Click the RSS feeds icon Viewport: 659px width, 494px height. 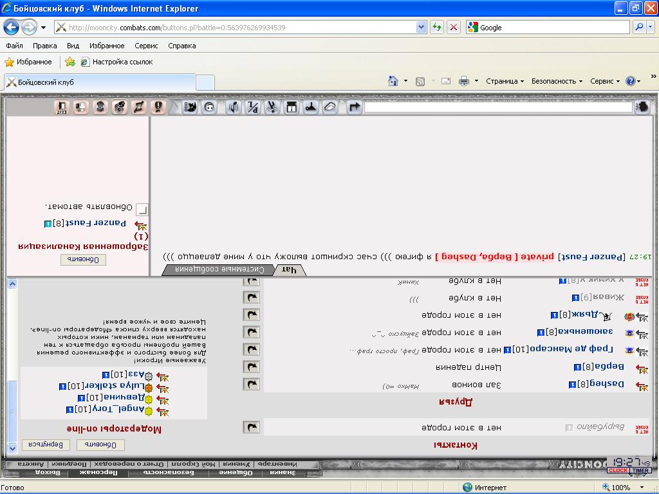(420, 82)
